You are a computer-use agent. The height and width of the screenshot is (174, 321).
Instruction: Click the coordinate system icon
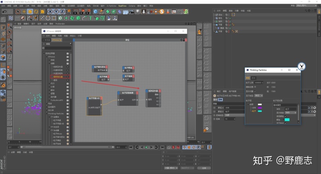click(x=68, y=12)
